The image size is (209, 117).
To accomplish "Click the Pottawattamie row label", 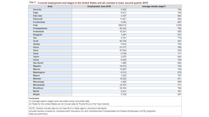I will (40, 28).
